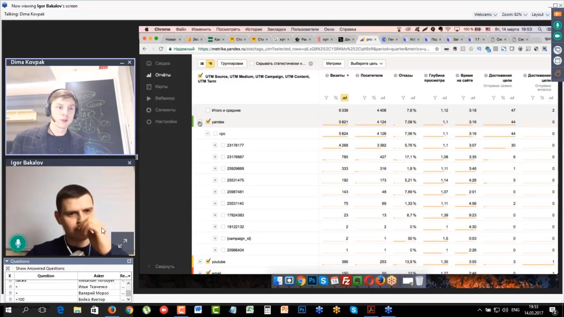
Task: Click the raise hand icon in right panel
Action: [x=558, y=73]
